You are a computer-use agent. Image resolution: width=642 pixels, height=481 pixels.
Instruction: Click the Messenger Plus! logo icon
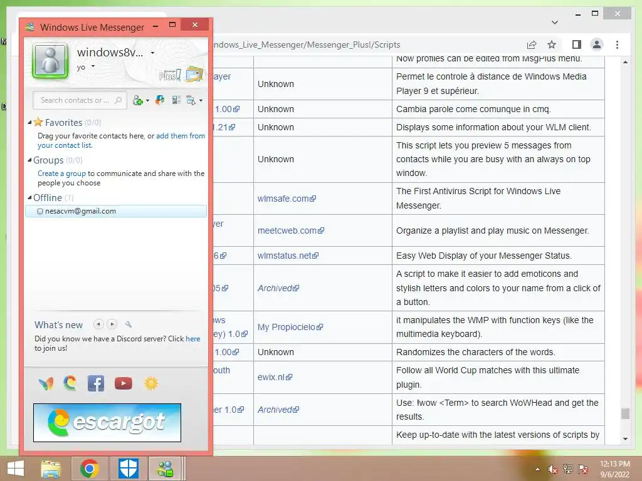tap(169, 75)
